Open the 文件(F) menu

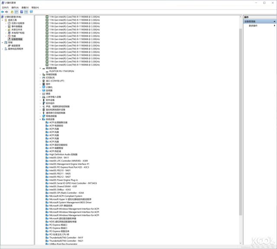click(5, 7)
